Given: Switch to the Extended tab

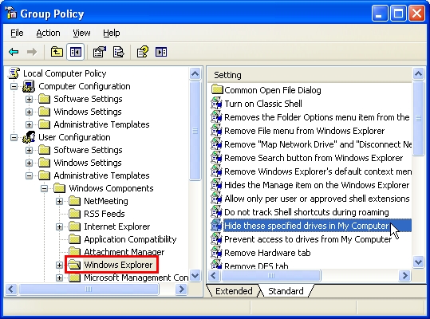Looking at the screenshot, I should pyautogui.click(x=234, y=291).
